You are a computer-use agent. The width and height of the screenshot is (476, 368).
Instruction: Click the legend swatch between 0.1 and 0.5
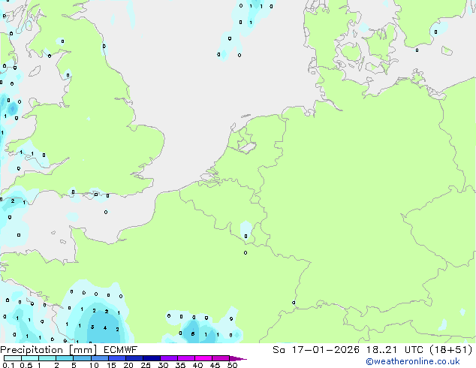coord(13,358)
